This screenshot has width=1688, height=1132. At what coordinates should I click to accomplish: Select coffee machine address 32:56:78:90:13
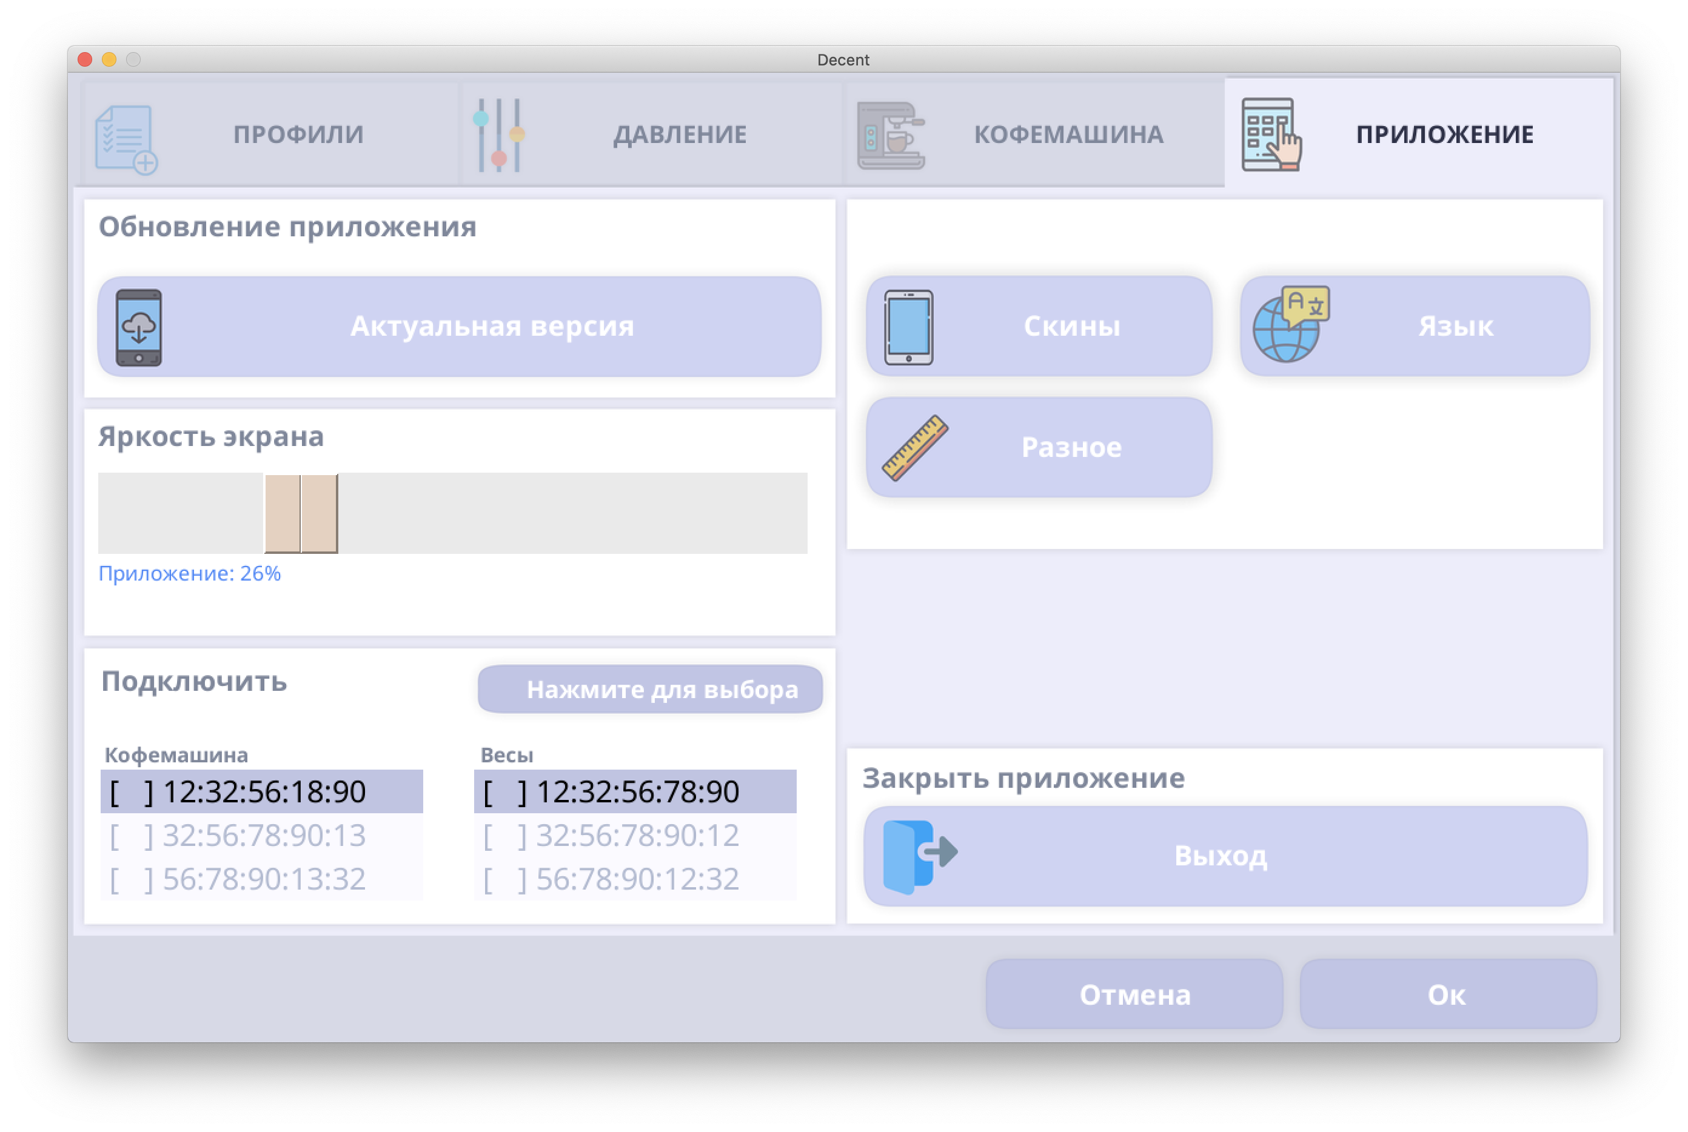pos(262,835)
